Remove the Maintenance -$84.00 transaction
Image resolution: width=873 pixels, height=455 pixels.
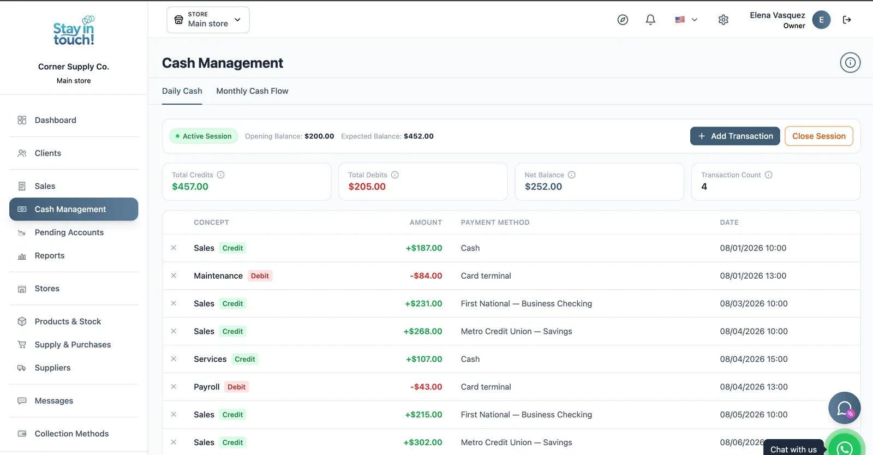[174, 276]
